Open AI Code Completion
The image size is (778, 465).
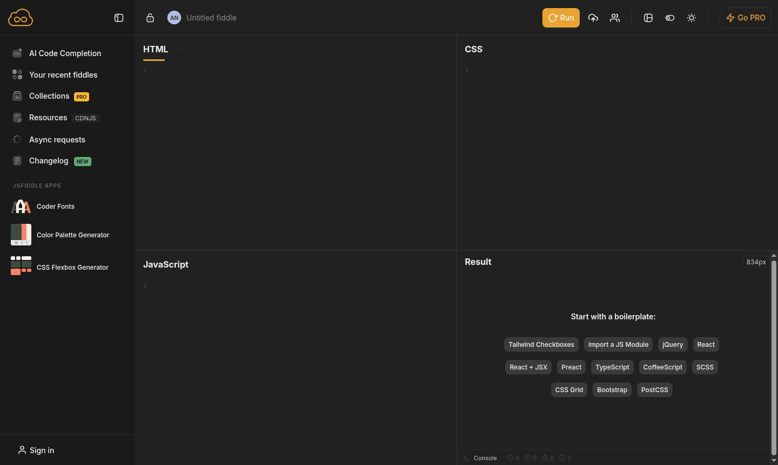click(x=65, y=53)
